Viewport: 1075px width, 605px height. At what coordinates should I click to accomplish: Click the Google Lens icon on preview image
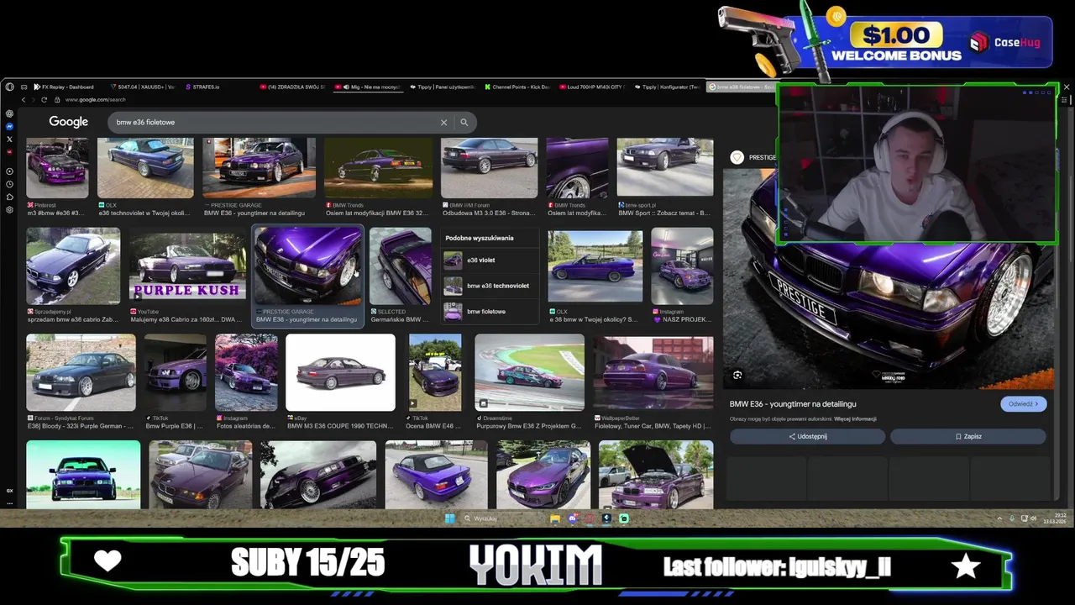pos(737,376)
